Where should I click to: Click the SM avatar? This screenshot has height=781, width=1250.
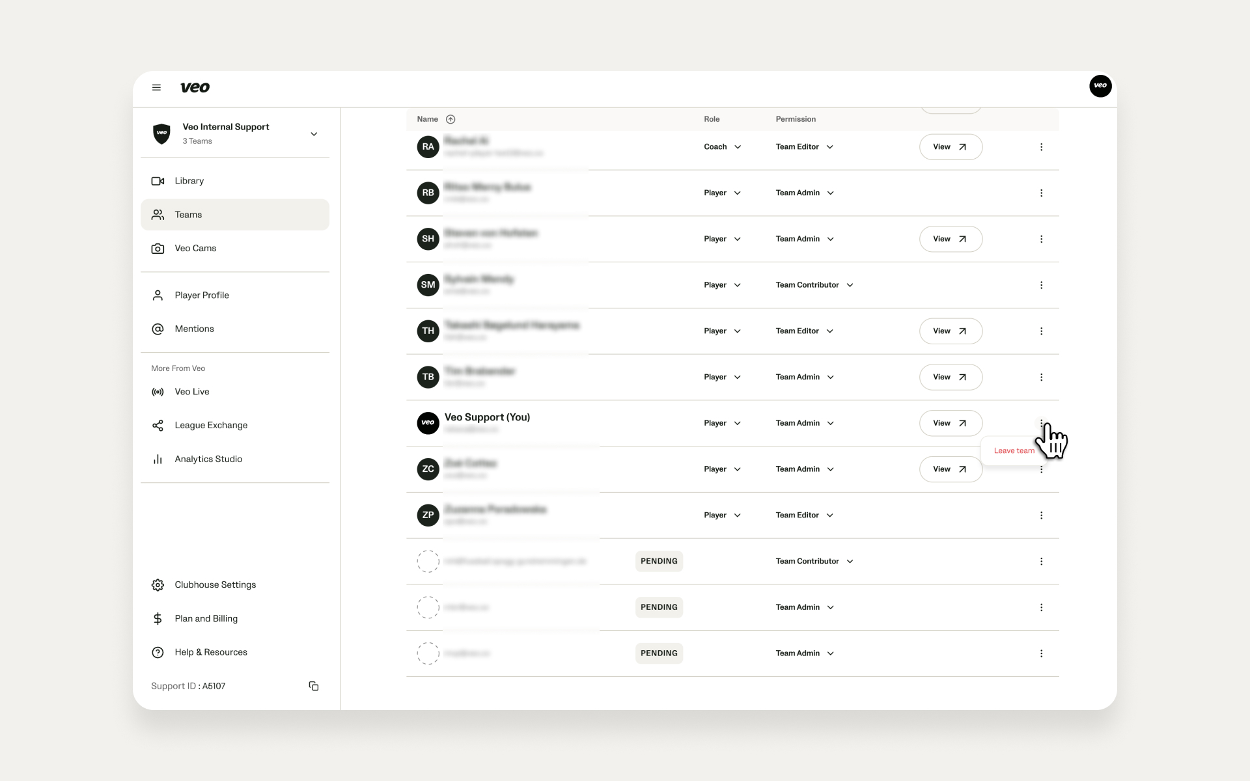pyautogui.click(x=428, y=285)
